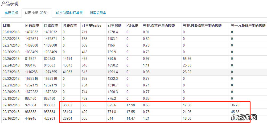Open the 成交总额和订单量 tab
Screen dimensions: 267x125
69,13
